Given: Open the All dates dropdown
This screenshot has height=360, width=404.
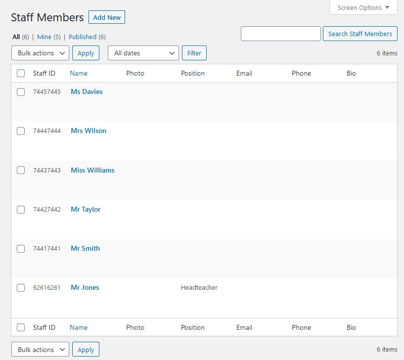Looking at the screenshot, I should coord(143,53).
